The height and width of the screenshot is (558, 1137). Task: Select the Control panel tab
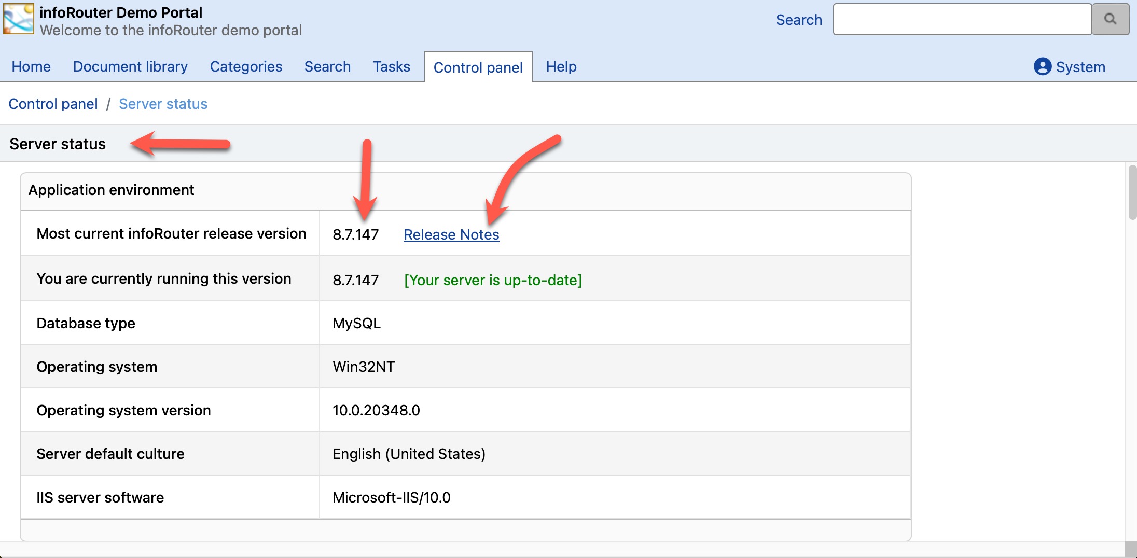[x=478, y=67]
